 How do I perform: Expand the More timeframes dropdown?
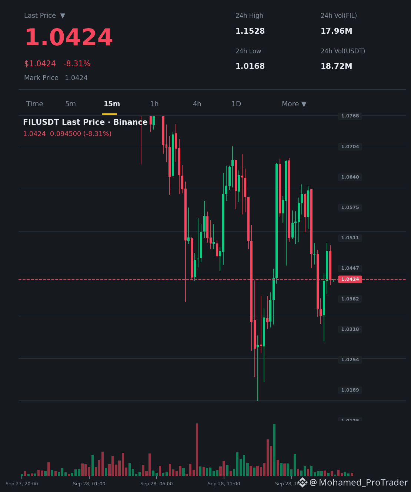click(294, 104)
